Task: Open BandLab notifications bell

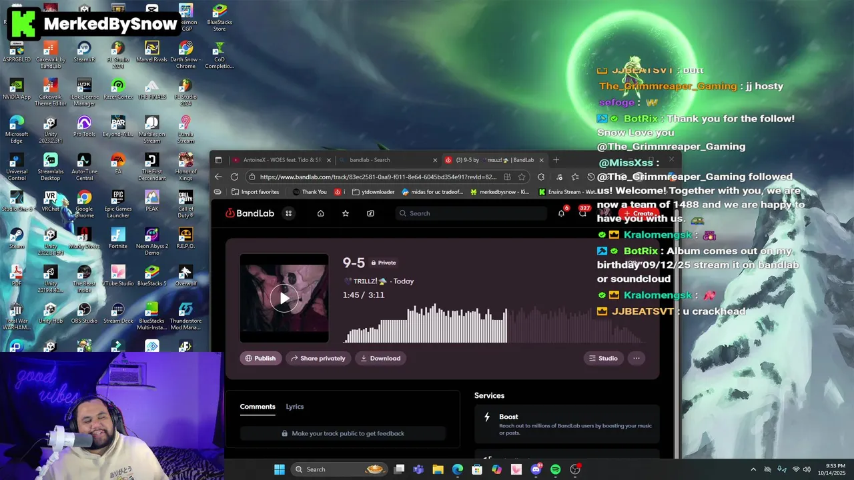Action: tap(561, 213)
